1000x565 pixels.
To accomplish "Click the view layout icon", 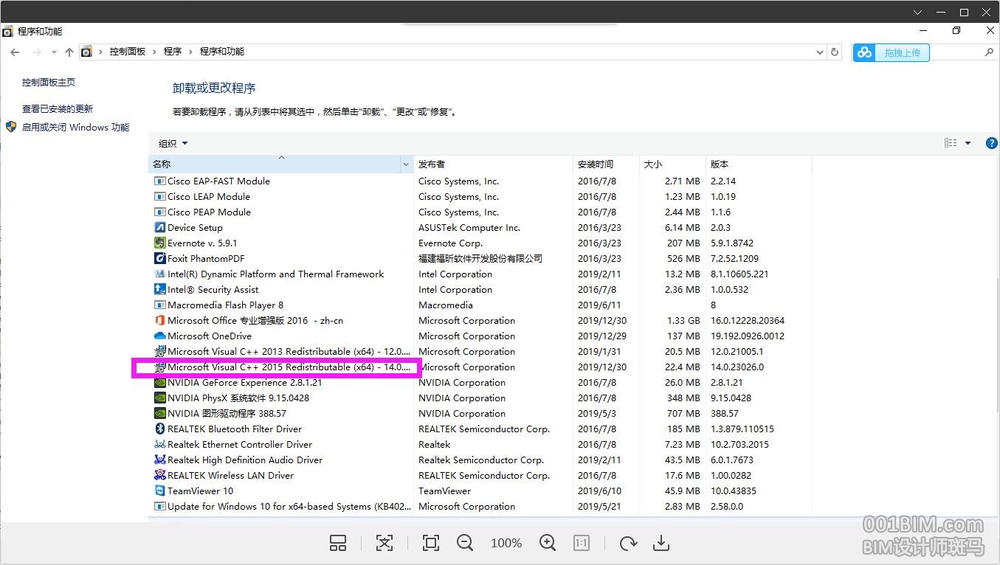I will point(951,143).
